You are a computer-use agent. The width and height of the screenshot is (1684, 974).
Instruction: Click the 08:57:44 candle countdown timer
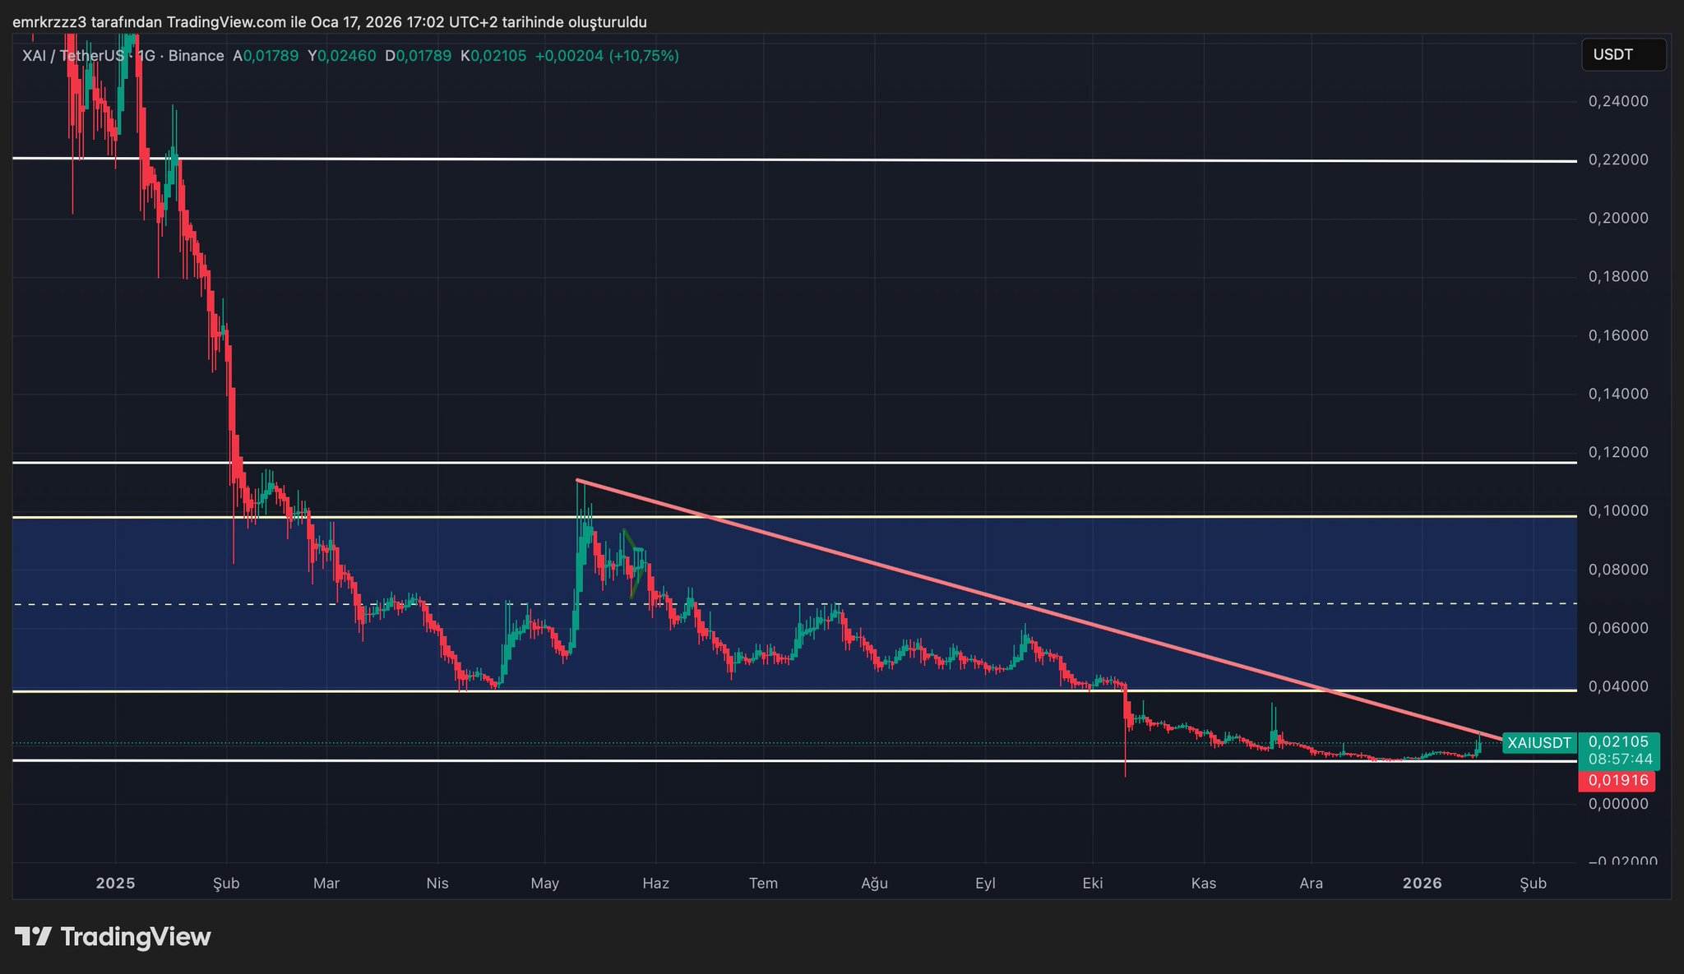pyautogui.click(x=1620, y=759)
